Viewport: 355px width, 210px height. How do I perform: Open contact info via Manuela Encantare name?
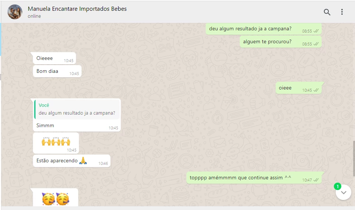pos(77,9)
